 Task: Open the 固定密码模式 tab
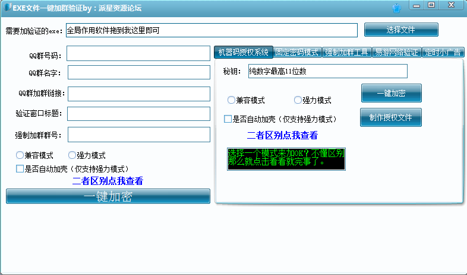297,52
